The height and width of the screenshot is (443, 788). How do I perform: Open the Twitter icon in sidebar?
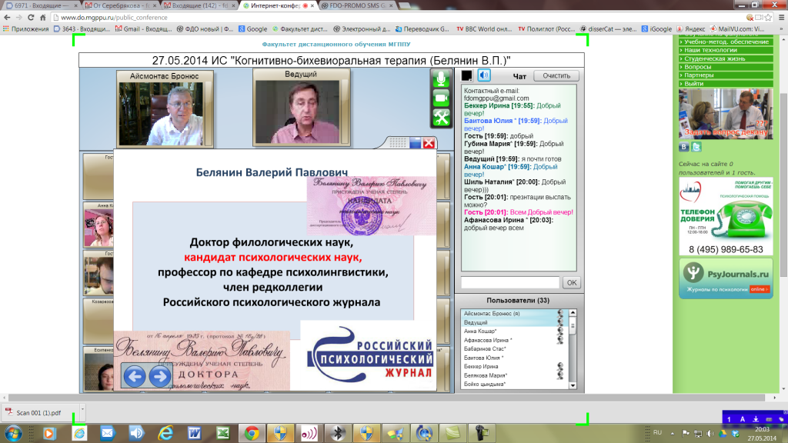696,147
